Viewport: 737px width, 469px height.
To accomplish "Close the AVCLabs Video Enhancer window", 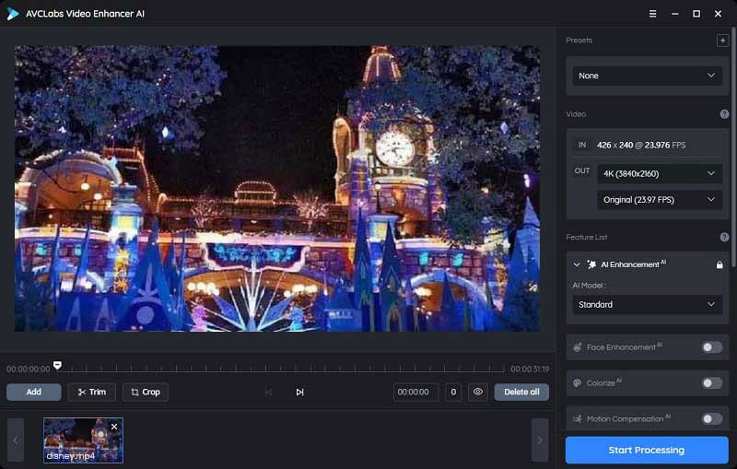I will click(x=718, y=14).
